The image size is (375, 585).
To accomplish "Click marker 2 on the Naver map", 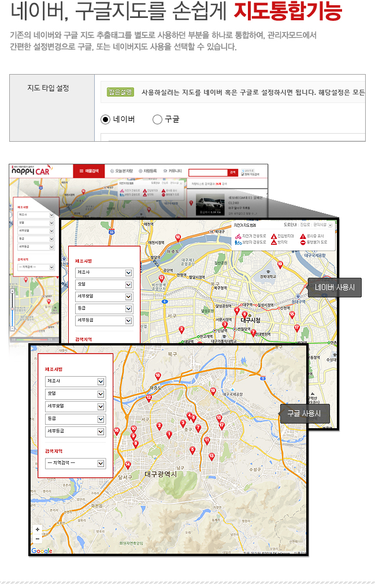I will click(x=181, y=329).
